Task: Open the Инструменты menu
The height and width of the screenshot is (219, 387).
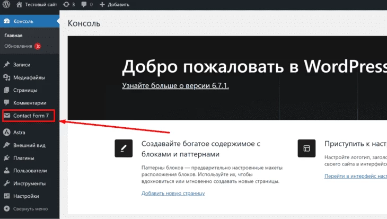Action: [30, 183]
